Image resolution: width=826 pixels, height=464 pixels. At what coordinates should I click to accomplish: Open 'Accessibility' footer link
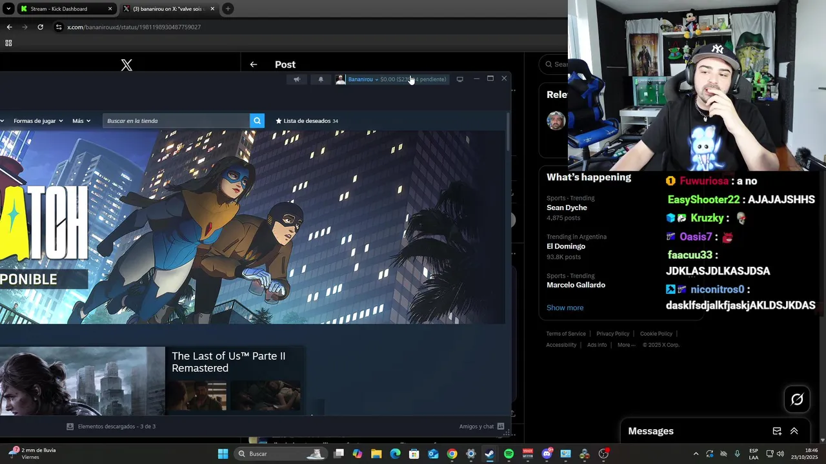[x=561, y=345]
